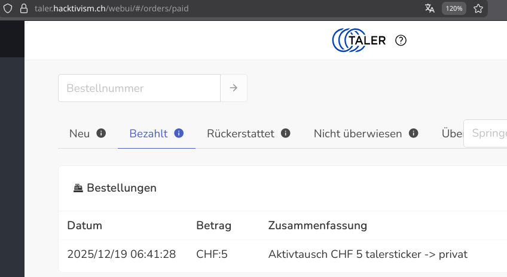Click the info icon next to Neu
This screenshot has height=277, width=507.
pyautogui.click(x=101, y=133)
